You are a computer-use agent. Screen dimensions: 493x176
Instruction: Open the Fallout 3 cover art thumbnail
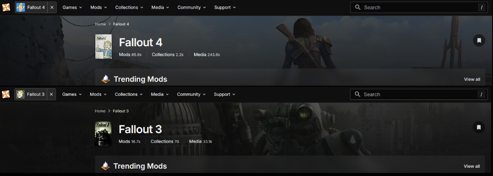click(103, 133)
